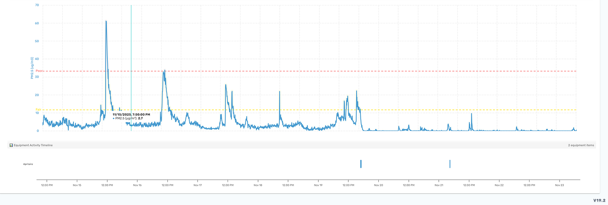Click the PM2.5 (µg/m3) y-axis title
This screenshot has height=205, width=608.
32,68
